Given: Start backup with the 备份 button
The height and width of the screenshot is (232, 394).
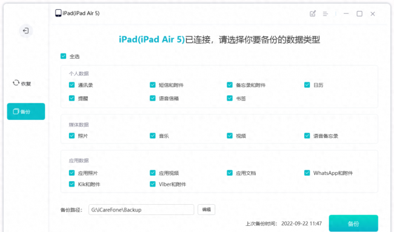Looking at the screenshot, I should pyautogui.click(x=353, y=223).
